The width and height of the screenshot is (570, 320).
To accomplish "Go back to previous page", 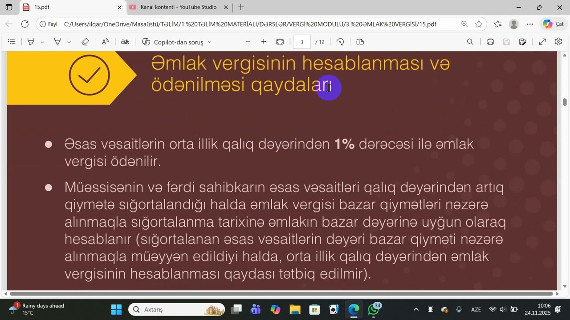I will coord(9,24).
